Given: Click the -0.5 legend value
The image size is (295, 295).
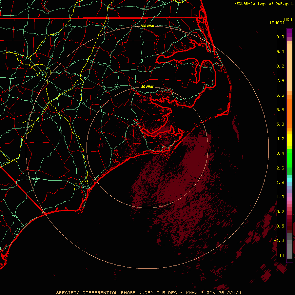Looking at the screenshot, I should [279, 226].
